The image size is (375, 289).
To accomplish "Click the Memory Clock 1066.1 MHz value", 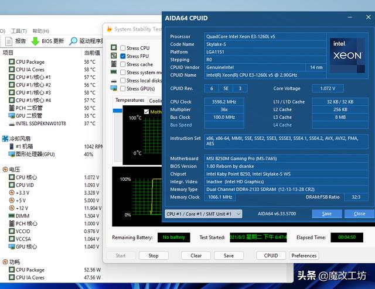I will click(x=220, y=197).
